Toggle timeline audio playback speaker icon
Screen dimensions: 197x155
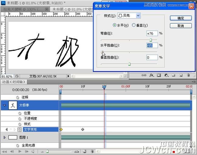pos(33,151)
